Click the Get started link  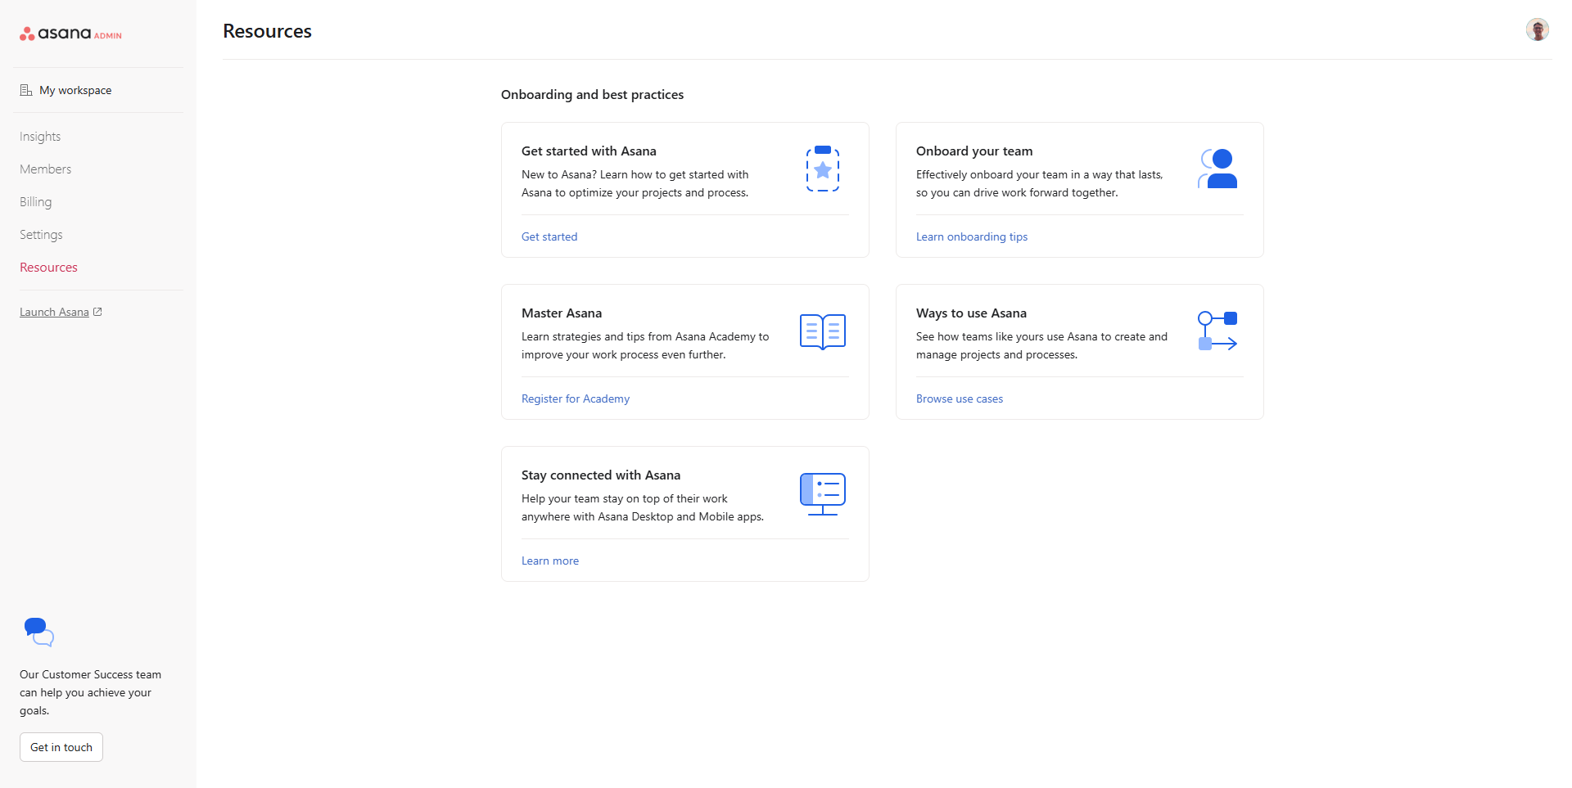(x=549, y=236)
